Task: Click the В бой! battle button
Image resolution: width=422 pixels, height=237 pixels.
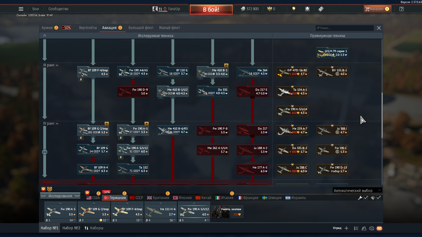Action: point(211,9)
